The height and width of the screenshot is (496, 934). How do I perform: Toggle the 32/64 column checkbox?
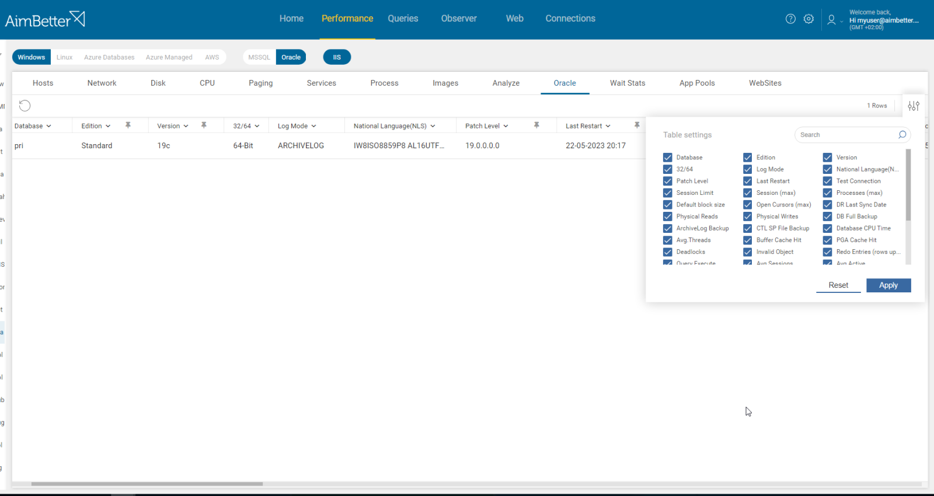tap(668, 169)
